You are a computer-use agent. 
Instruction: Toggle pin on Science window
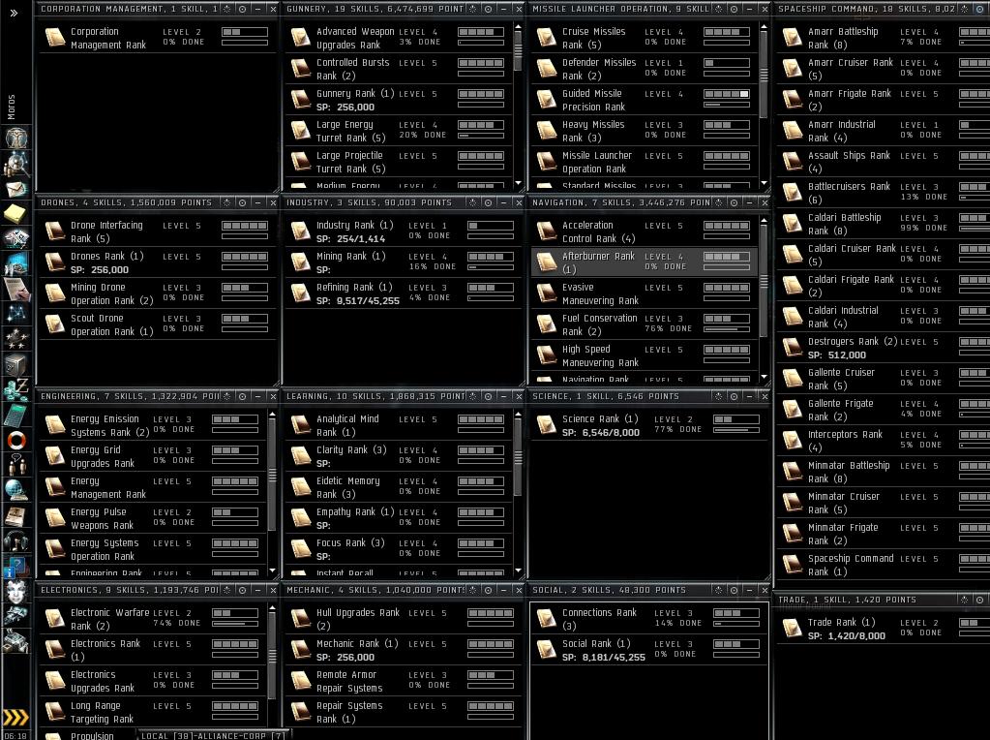tap(735, 396)
